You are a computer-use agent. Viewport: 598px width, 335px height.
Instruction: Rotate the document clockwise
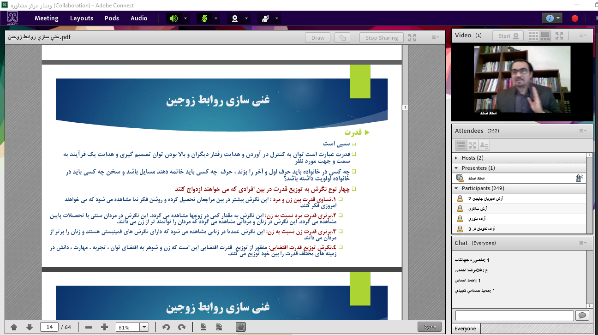[182, 327]
